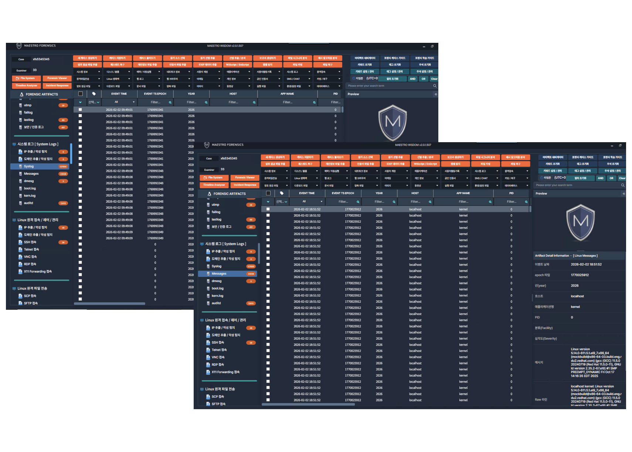This screenshot has height=452, width=632.
Task: Toggle the select-all header checkbox in back window
Action: pyautogui.click(x=81, y=94)
